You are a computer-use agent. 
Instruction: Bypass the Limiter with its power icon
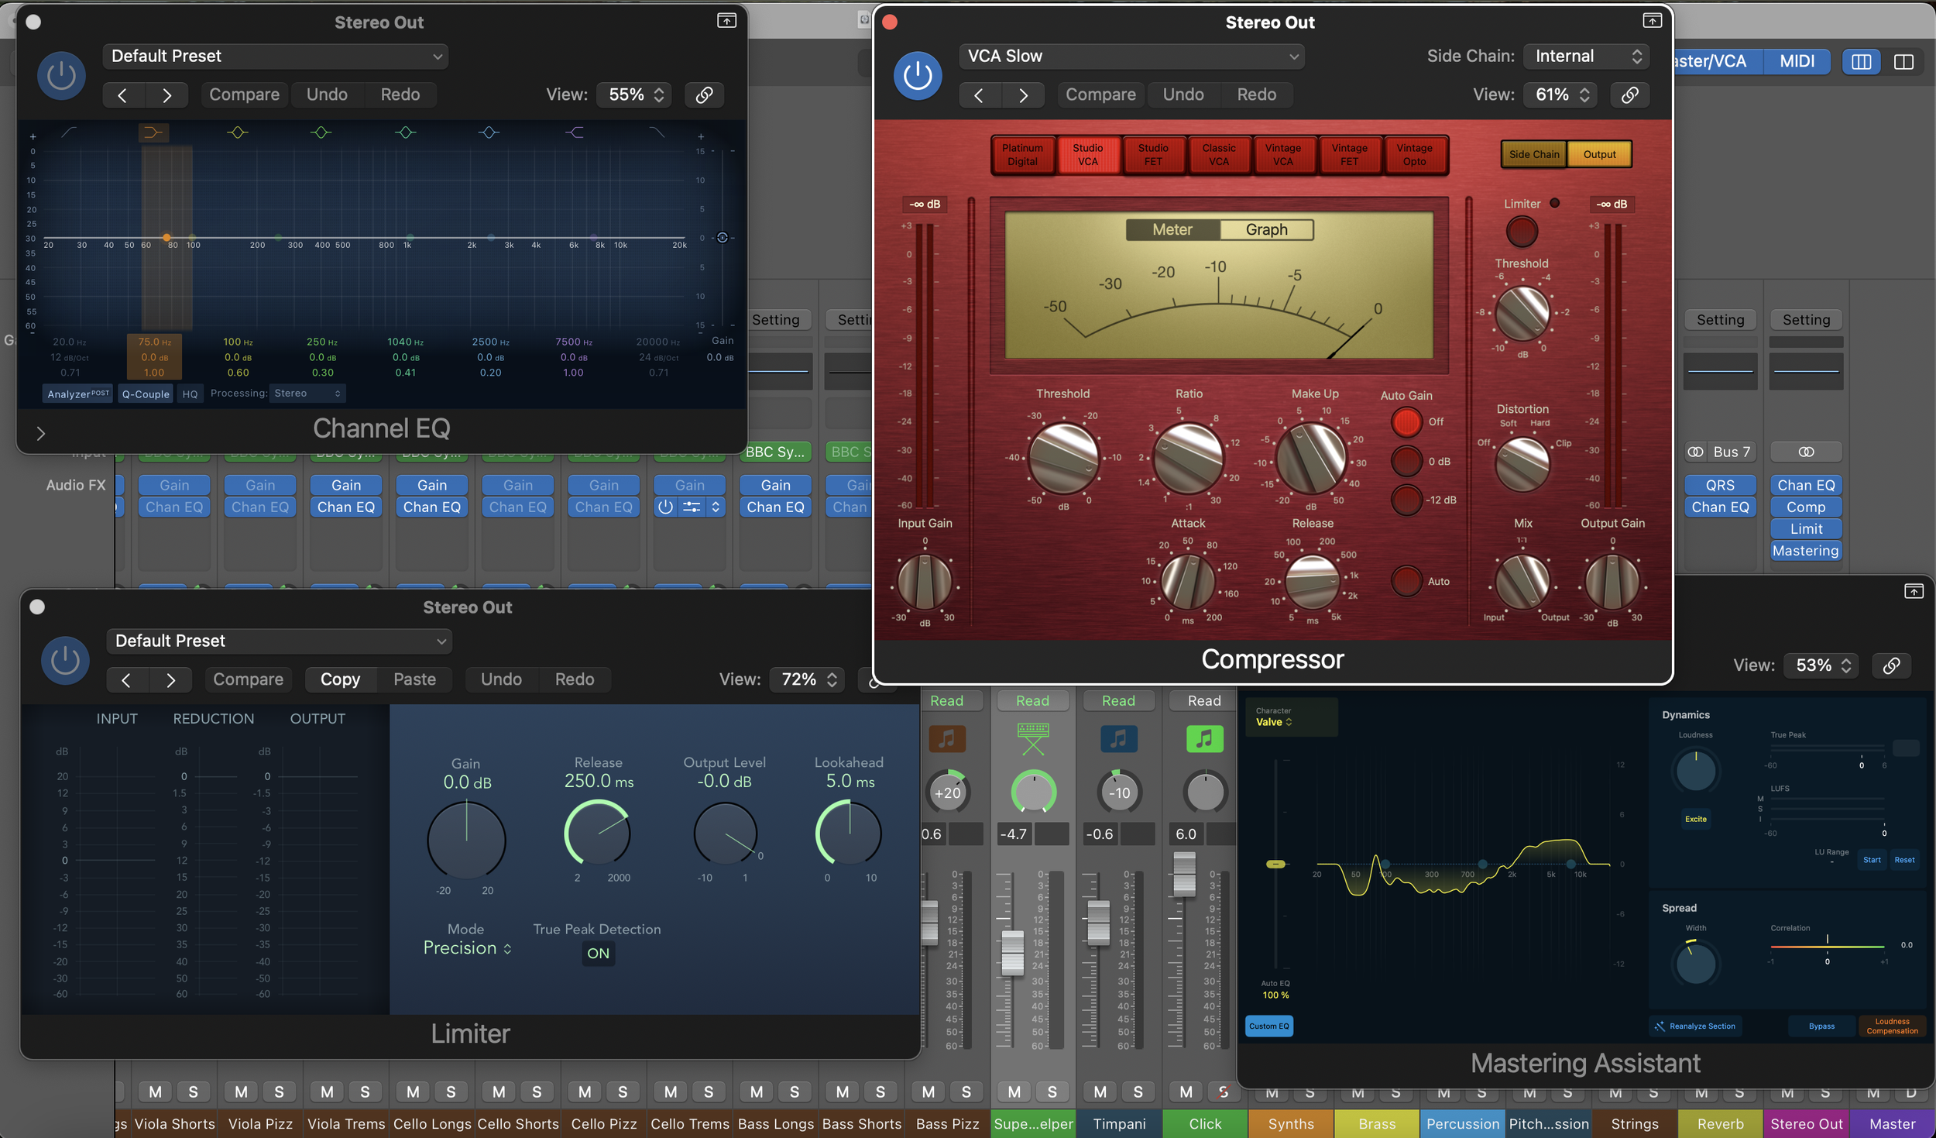[65, 660]
